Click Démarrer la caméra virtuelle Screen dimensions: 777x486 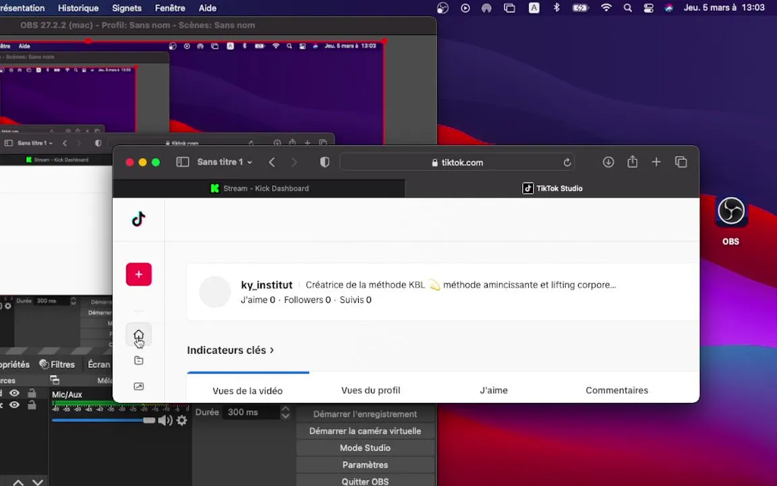tap(365, 431)
